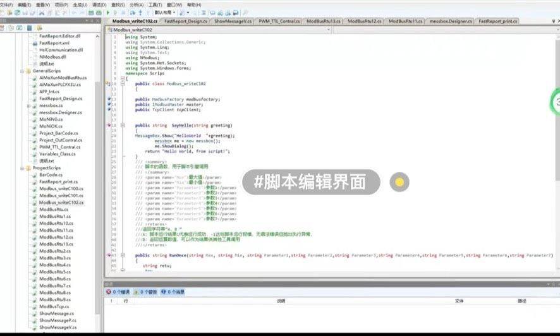560x336 pixels.
Task: Select BarCode.cs in the project tree
Action: pos(51,175)
